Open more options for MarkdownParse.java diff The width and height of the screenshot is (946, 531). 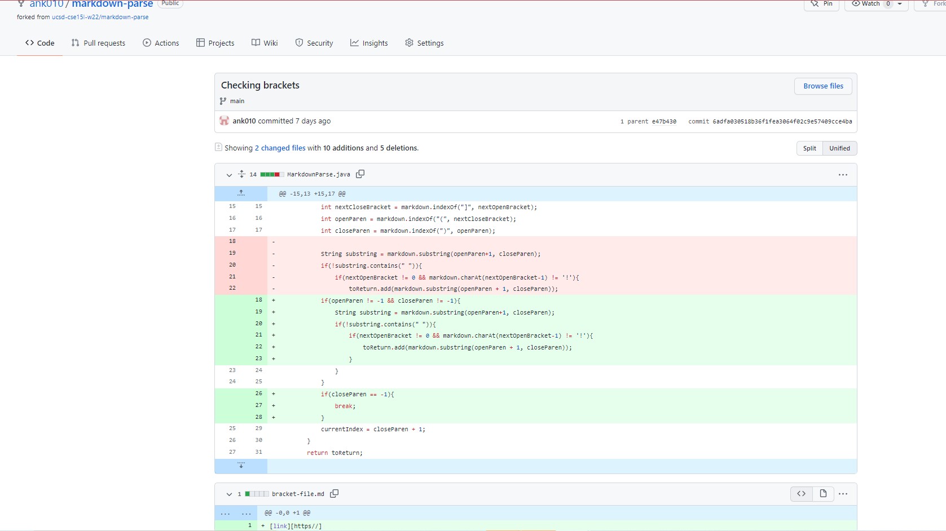click(843, 175)
